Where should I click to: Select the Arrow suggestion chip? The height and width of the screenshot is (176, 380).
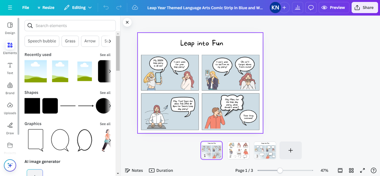tap(90, 41)
